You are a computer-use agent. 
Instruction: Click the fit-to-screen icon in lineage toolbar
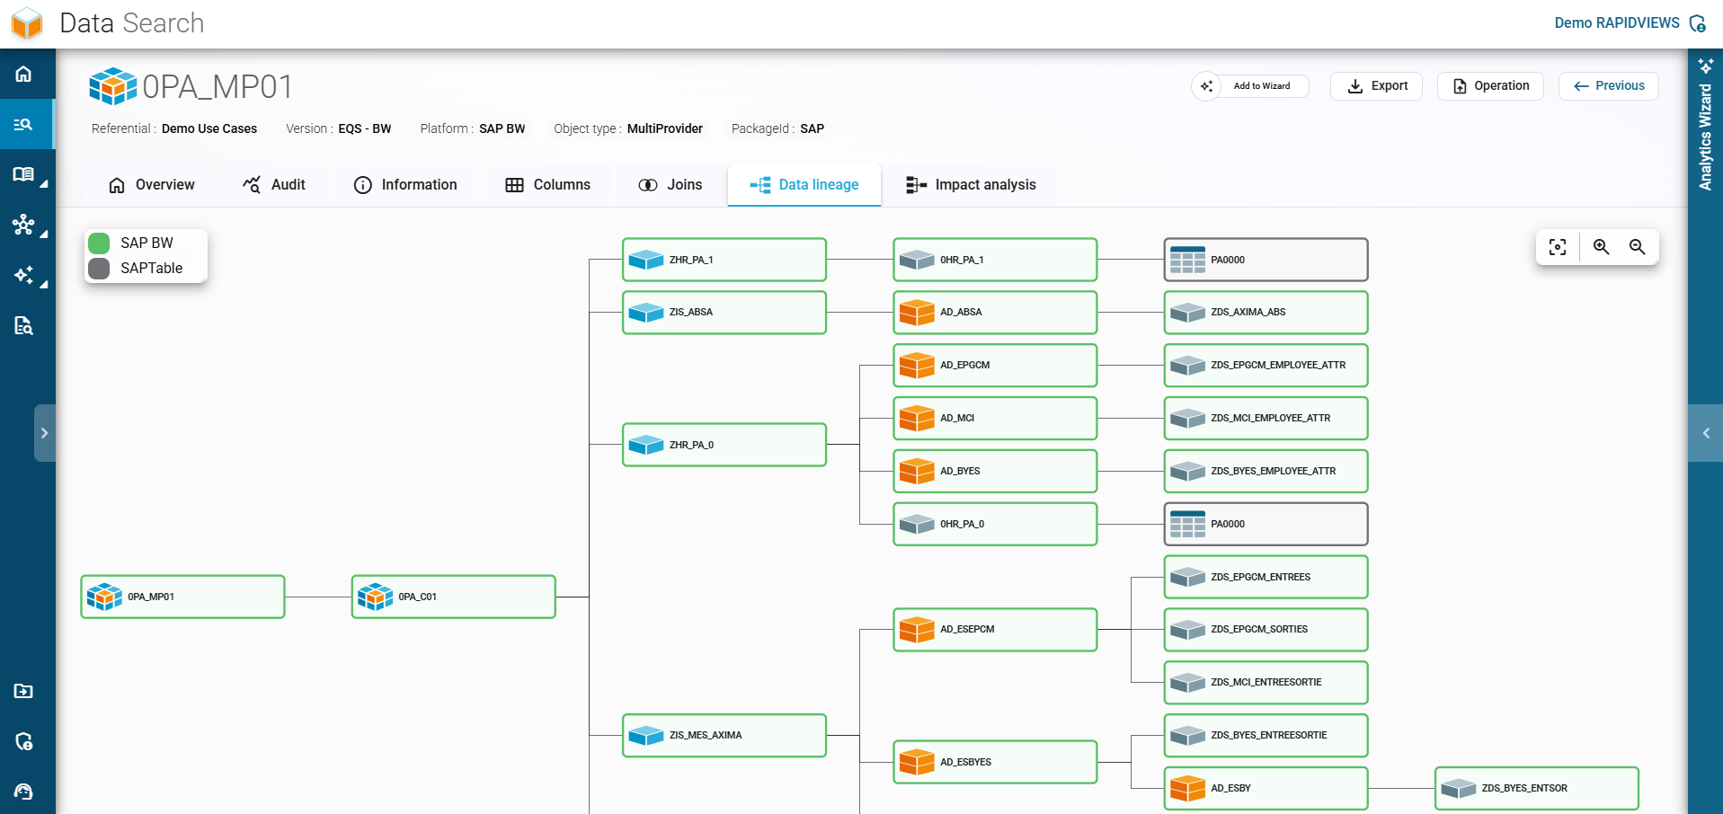pyautogui.click(x=1558, y=247)
